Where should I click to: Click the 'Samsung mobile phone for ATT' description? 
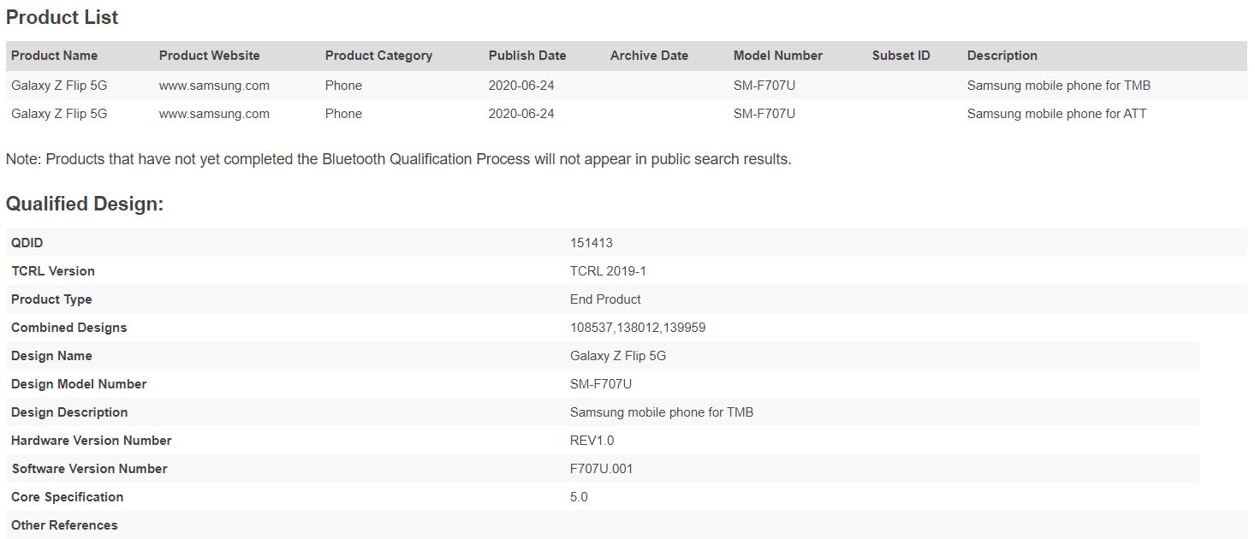(x=1056, y=114)
